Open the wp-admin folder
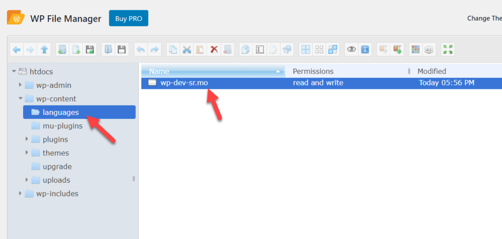Screen dimensions: 502x239 point(53,85)
